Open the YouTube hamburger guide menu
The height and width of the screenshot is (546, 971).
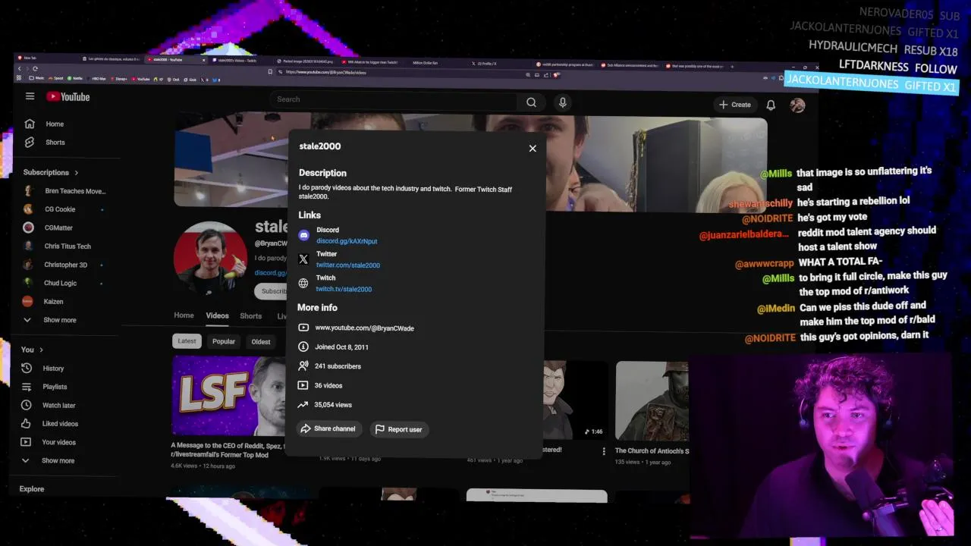(x=30, y=96)
